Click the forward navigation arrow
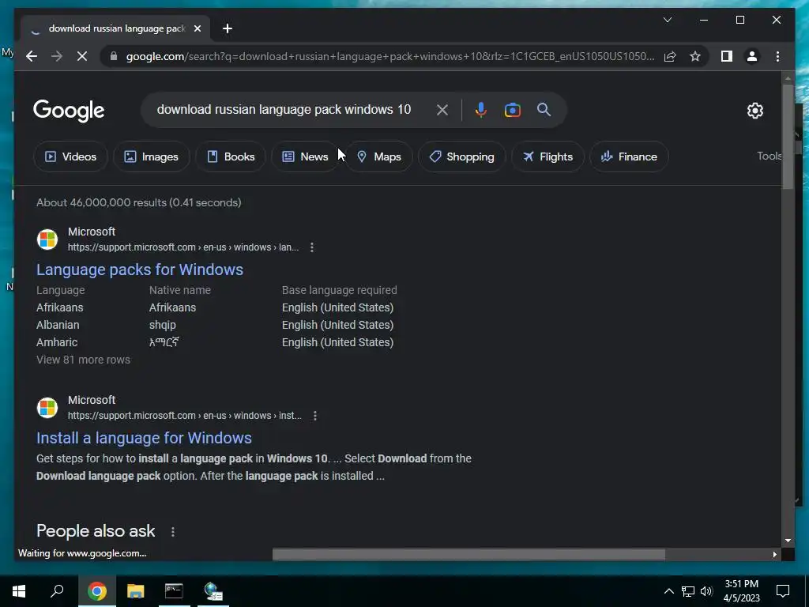 (x=57, y=56)
